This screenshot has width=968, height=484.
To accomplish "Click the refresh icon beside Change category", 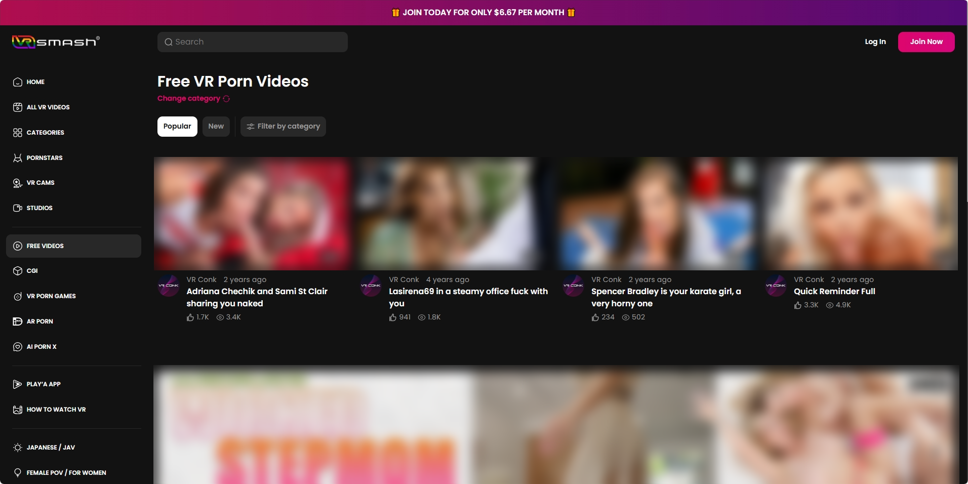I will pyautogui.click(x=226, y=99).
